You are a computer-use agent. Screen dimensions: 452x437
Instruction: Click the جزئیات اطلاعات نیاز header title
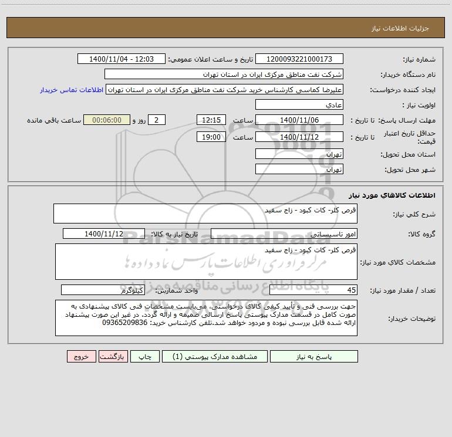tap(400, 28)
